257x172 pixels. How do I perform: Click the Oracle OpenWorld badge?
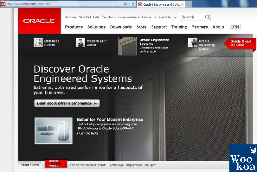[x=56, y=164]
